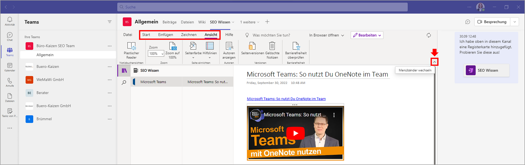525x165 pixels.
Task: Open title bar ellipsis settings menu
Action: point(469,7)
